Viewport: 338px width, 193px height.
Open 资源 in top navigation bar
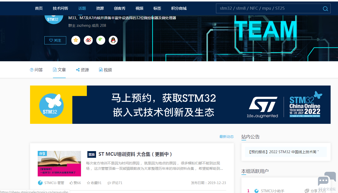click(x=100, y=8)
